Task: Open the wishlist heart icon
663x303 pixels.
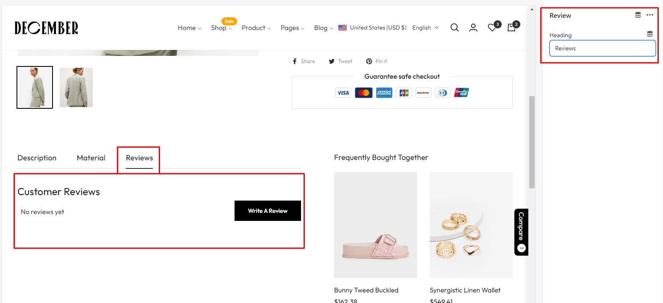Action: coord(492,28)
